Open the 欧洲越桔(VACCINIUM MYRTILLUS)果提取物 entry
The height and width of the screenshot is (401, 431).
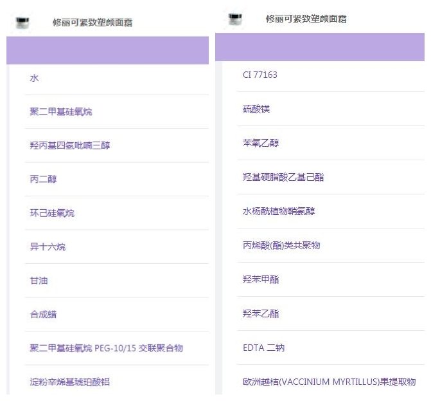coord(329,382)
